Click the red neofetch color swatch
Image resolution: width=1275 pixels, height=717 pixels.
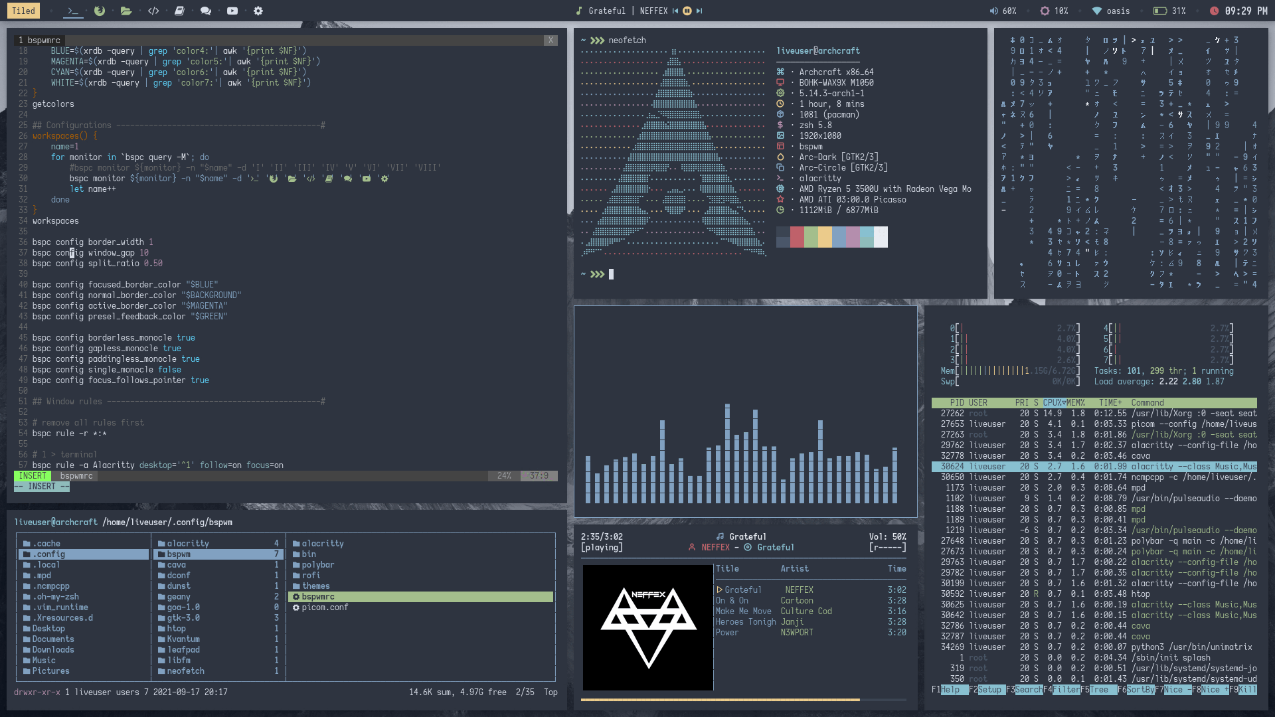click(x=797, y=237)
